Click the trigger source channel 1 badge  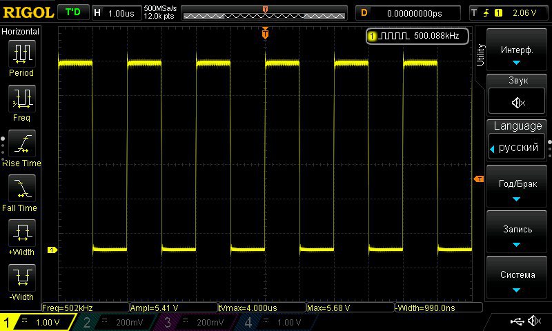[x=498, y=13]
